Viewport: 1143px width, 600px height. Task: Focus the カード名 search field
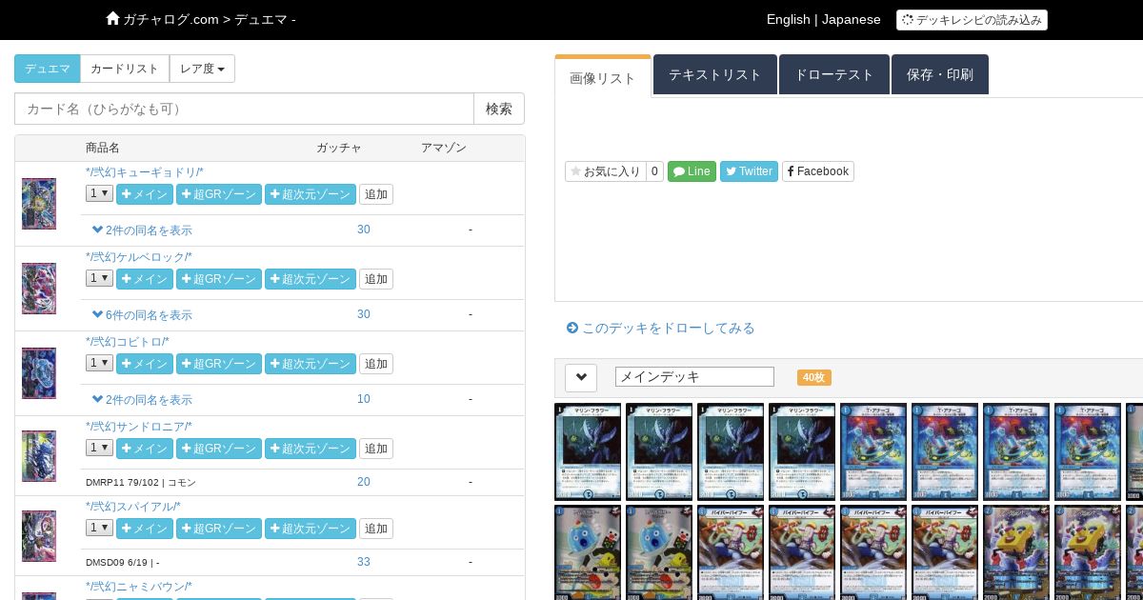(244, 109)
